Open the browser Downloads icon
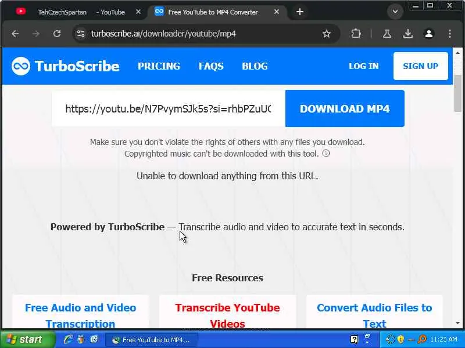Image resolution: width=465 pixels, height=348 pixels. [408, 34]
